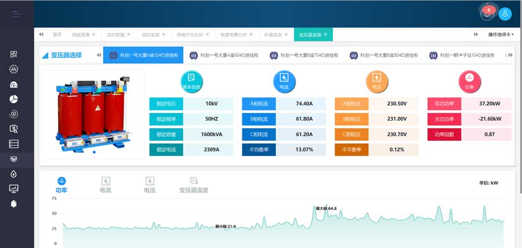Show the 电流 chart view
Viewport: 522px width, 248px height.
point(106,184)
